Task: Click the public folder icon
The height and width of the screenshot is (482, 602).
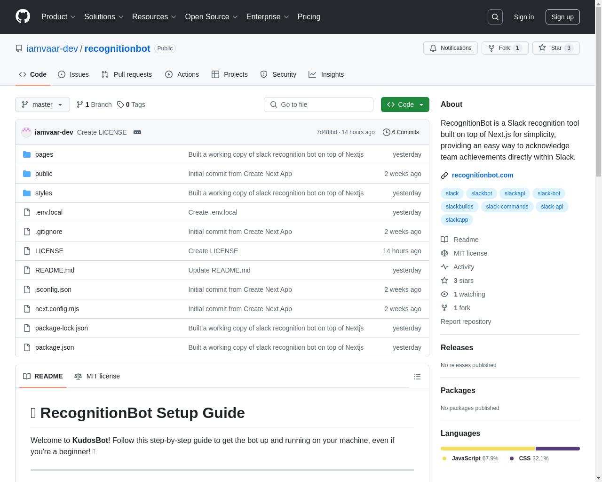Action: tap(27, 174)
